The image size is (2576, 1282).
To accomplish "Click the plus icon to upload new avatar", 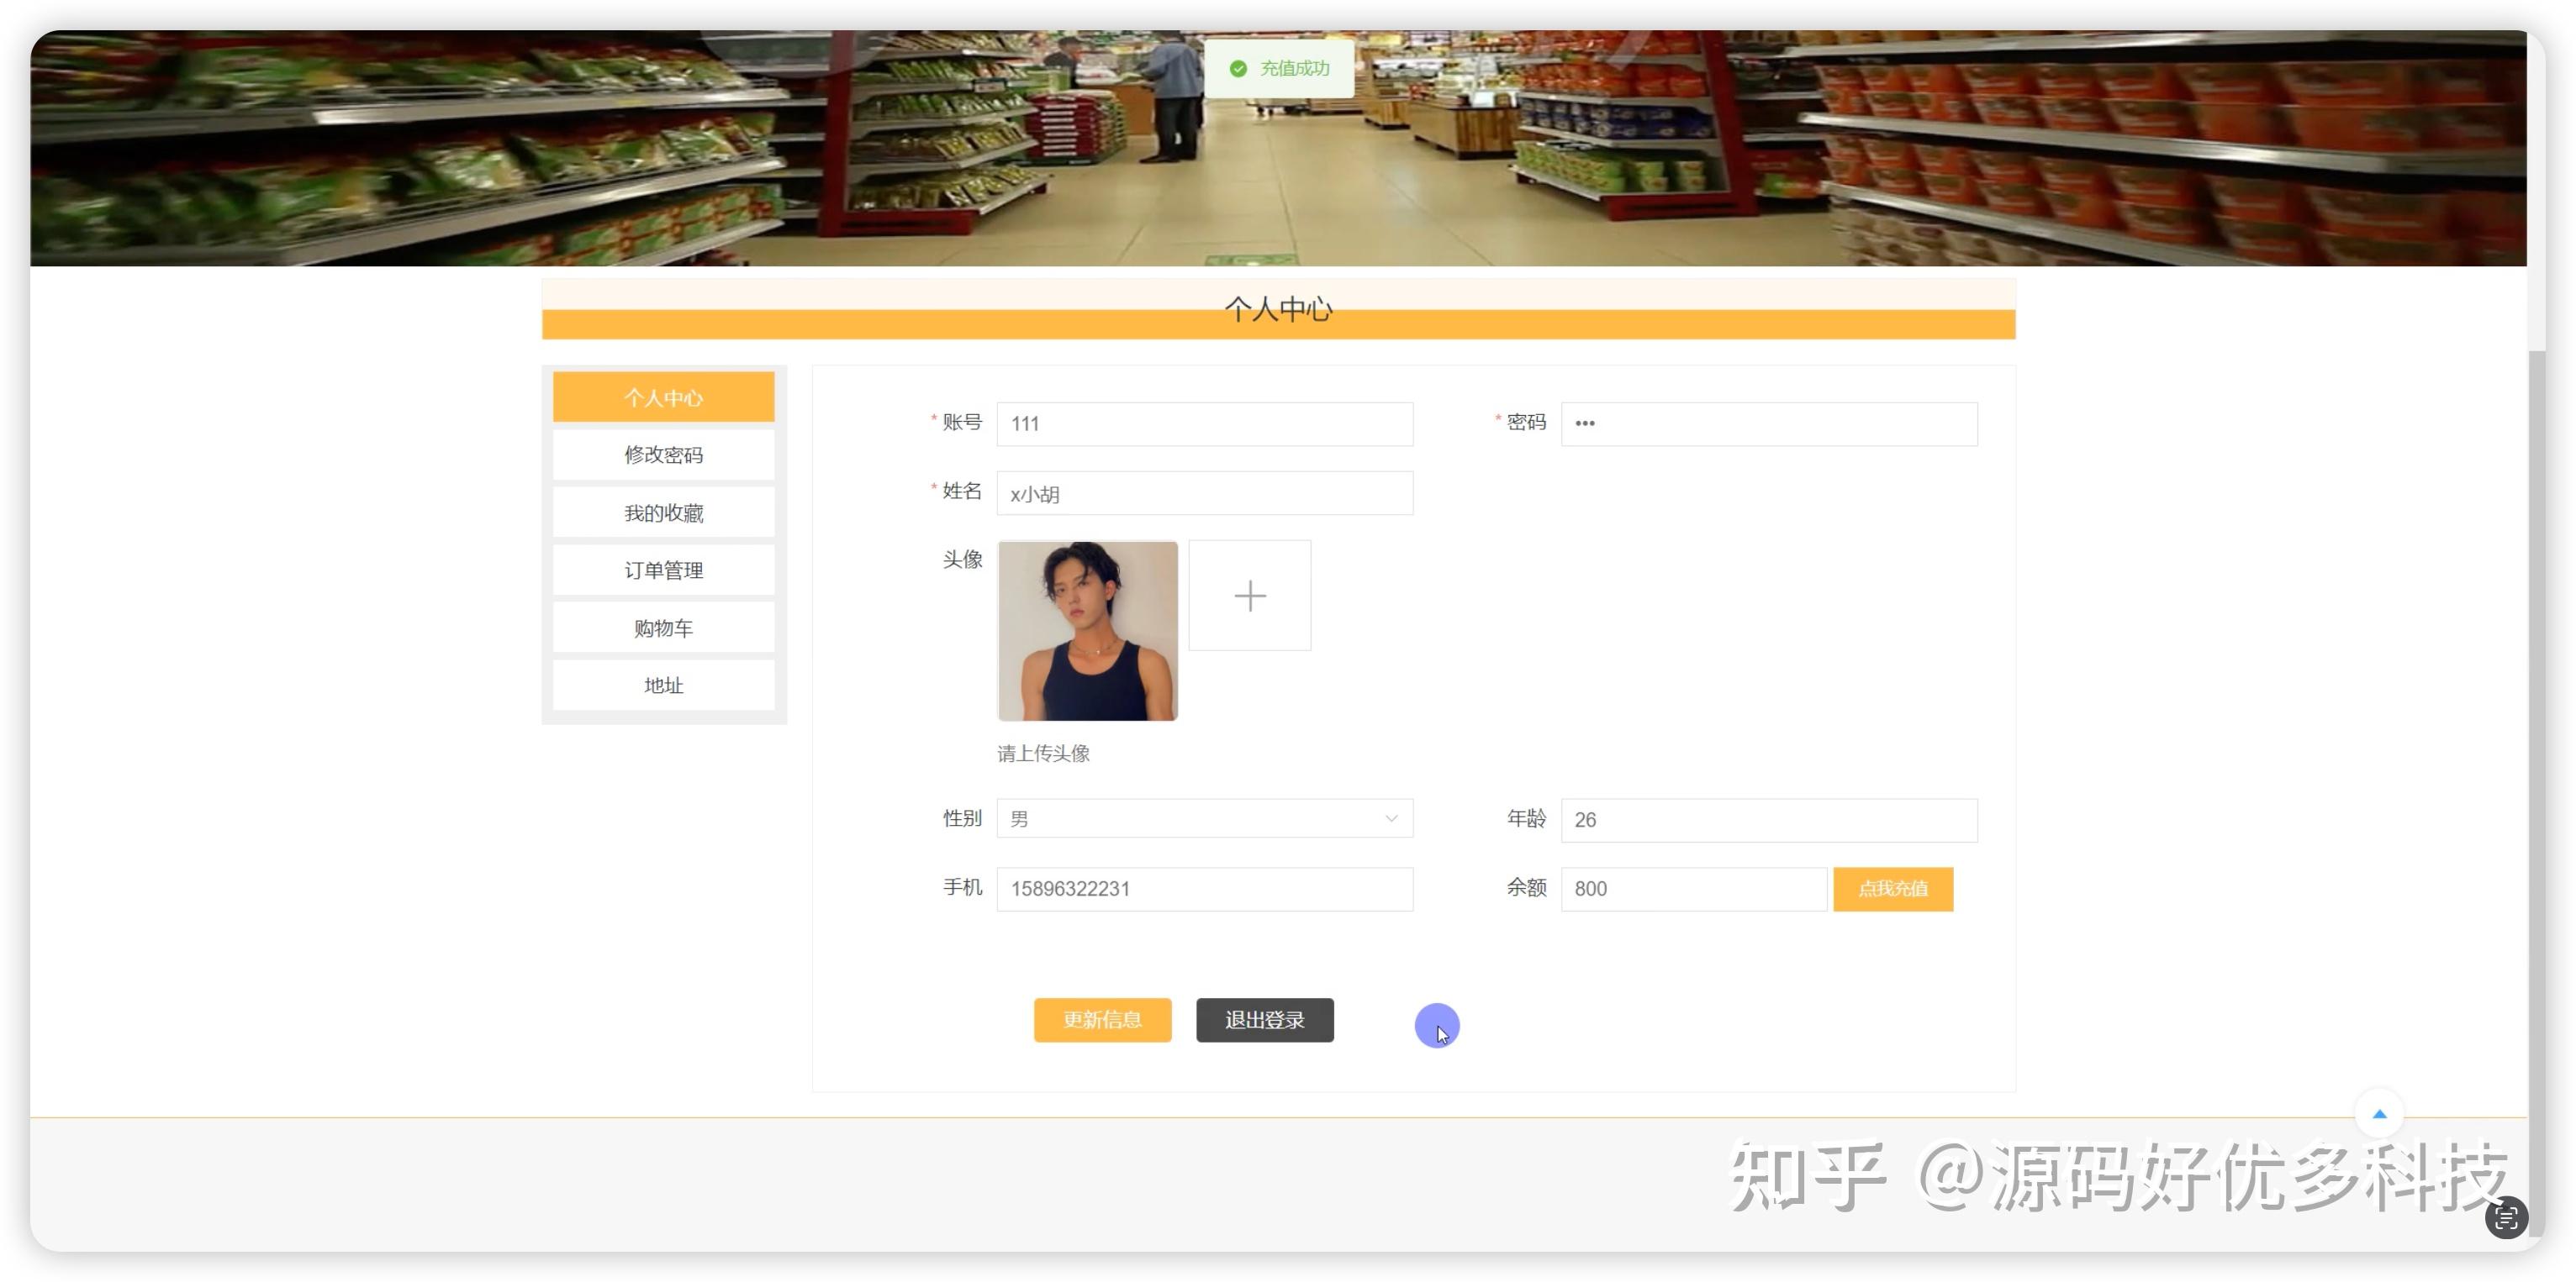I will (x=1250, y=596).
